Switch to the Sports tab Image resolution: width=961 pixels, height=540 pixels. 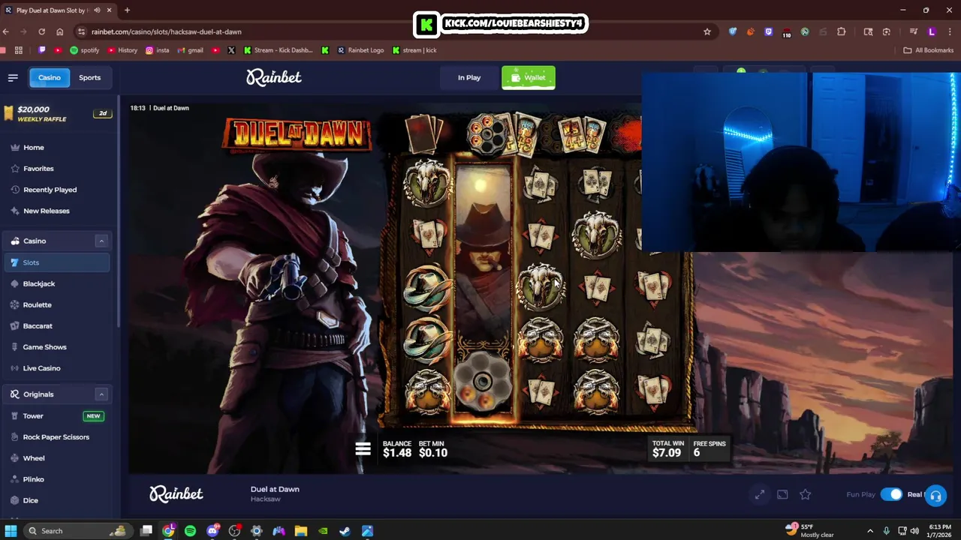pyautogui.click(x=89, y=77)
